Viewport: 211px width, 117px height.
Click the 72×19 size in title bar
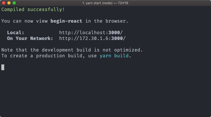(x=123, y=3)
